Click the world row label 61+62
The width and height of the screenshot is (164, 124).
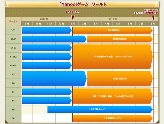(x=13, y=57)
